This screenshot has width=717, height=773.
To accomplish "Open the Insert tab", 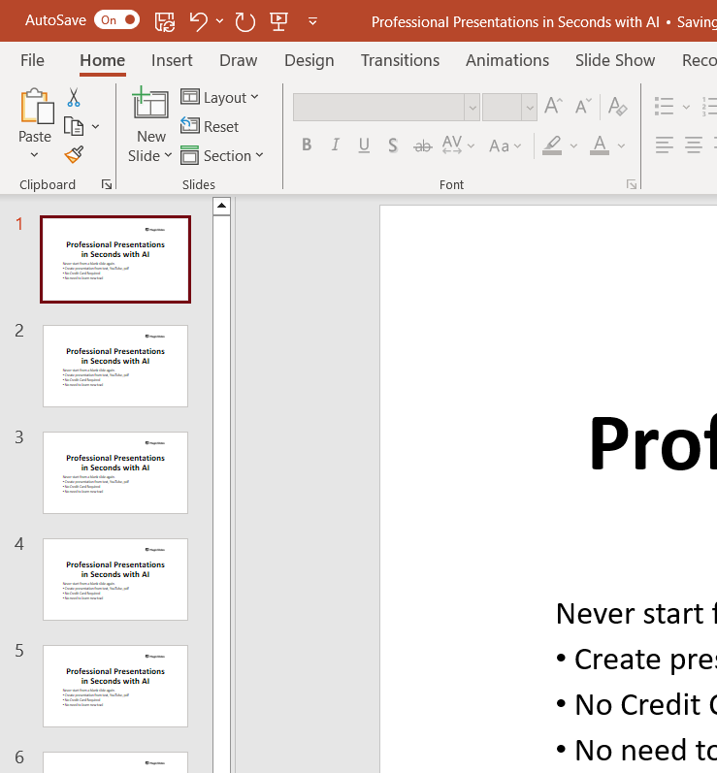I will (x=172, y=60).
